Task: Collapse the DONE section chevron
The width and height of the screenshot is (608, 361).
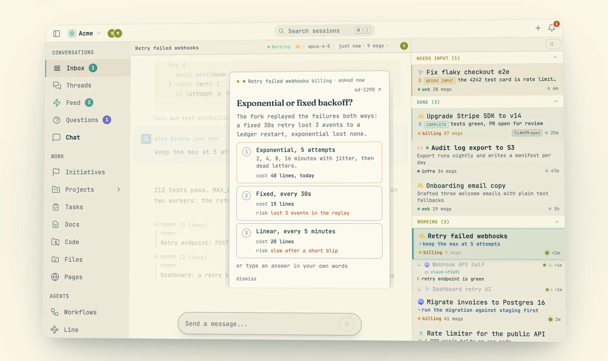Action: [555, 101]
